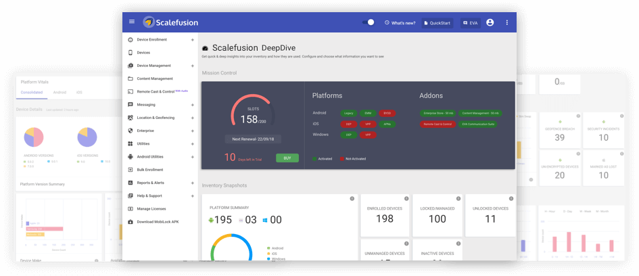Click the Enterprise shield icon

point(131,131)
